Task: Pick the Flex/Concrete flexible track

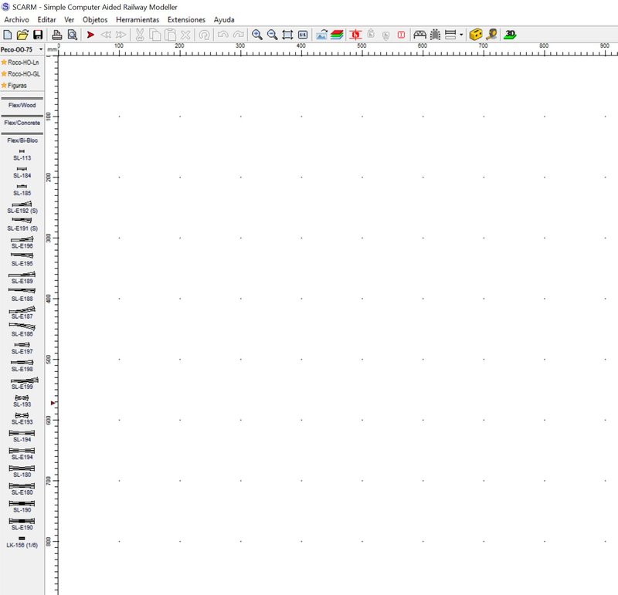Action: 22,120
